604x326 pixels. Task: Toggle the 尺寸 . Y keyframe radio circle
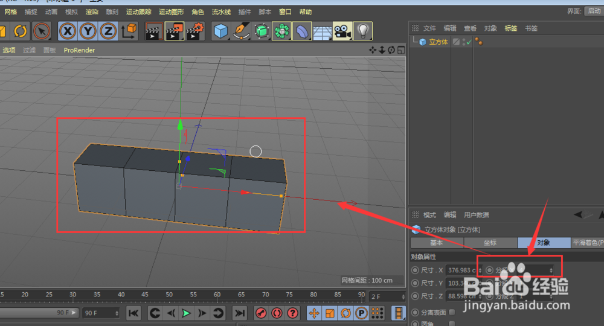(x=415, y=283)
